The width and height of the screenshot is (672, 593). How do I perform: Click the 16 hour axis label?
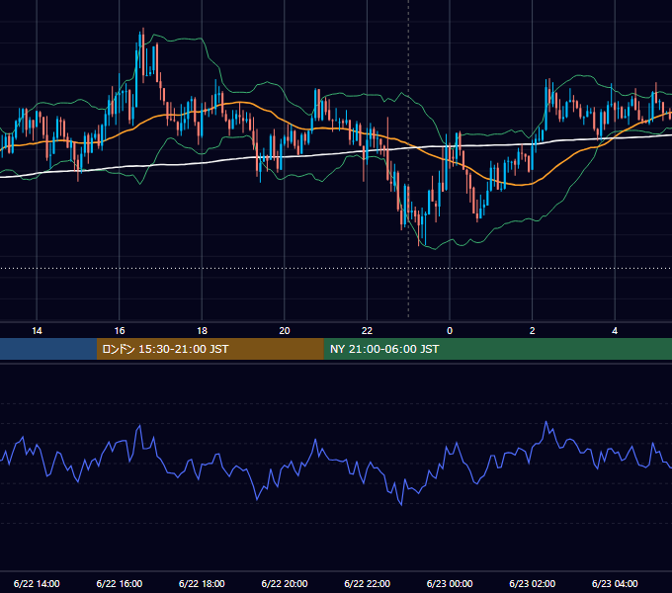point(120,331)
